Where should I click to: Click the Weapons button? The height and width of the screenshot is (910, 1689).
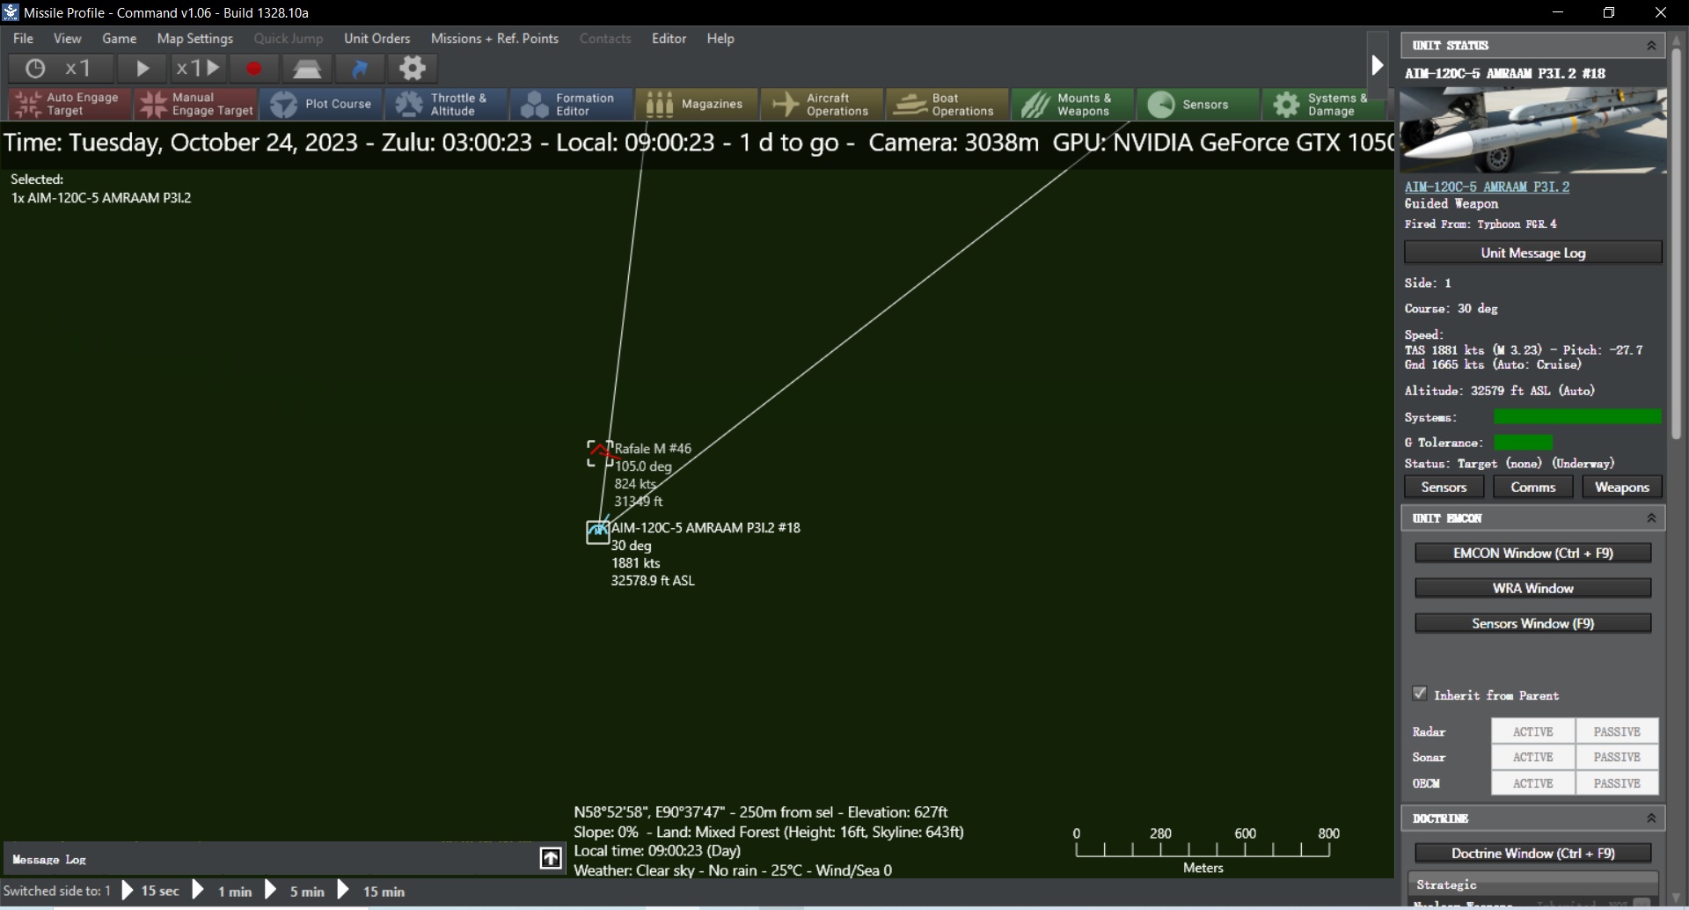[1622, 488]
